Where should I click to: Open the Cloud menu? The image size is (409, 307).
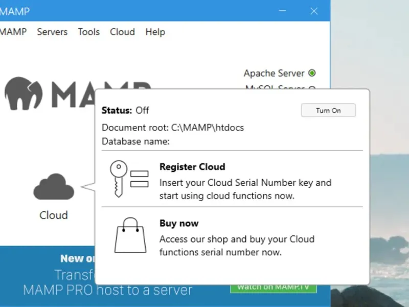tap(122, 32)
